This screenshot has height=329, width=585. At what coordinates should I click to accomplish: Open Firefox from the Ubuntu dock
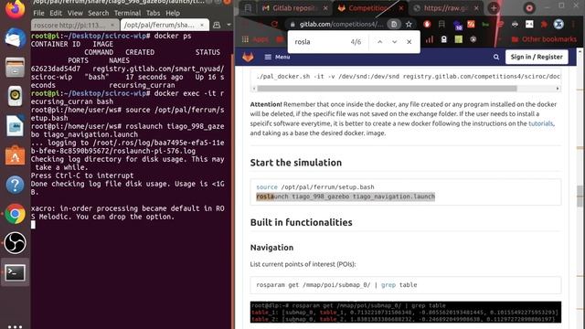point(15,9)
